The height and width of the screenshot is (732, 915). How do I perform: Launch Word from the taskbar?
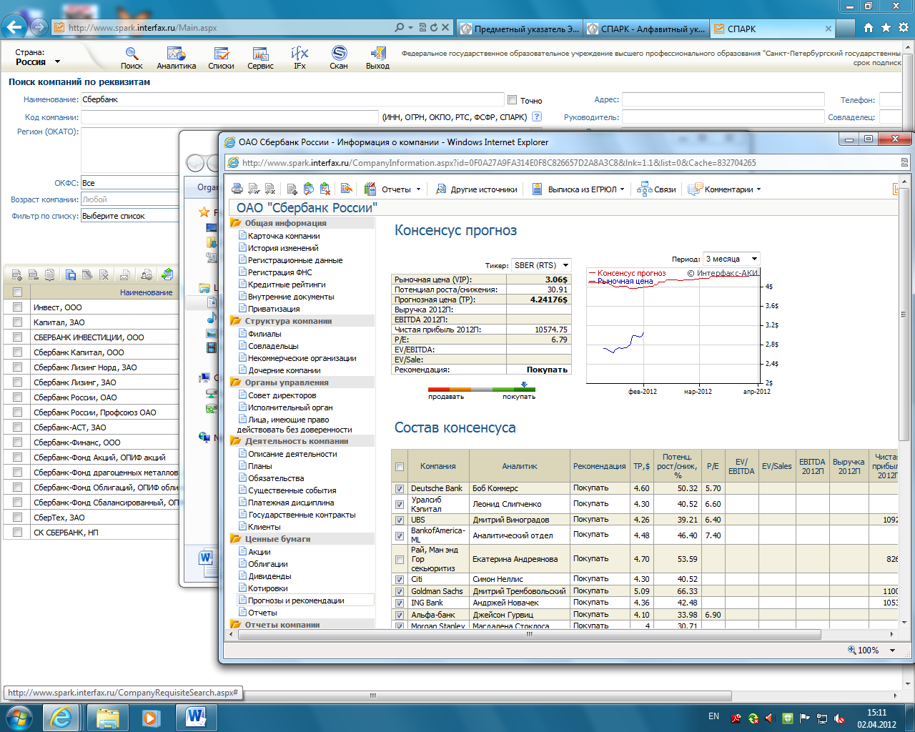coord(196,716)
